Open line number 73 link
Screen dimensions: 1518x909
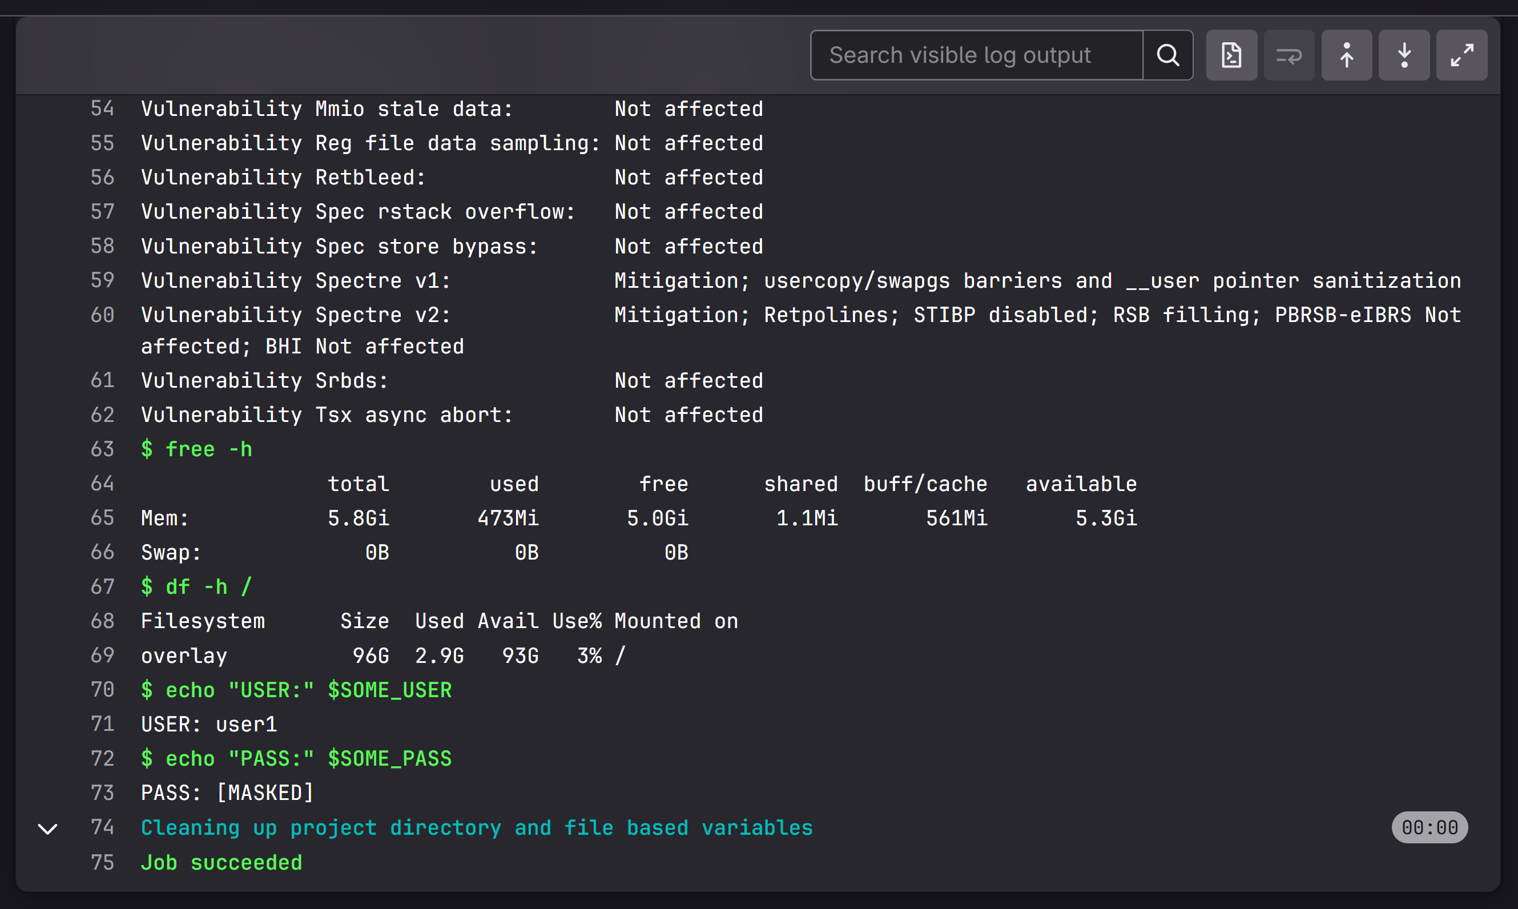[102, 793]
